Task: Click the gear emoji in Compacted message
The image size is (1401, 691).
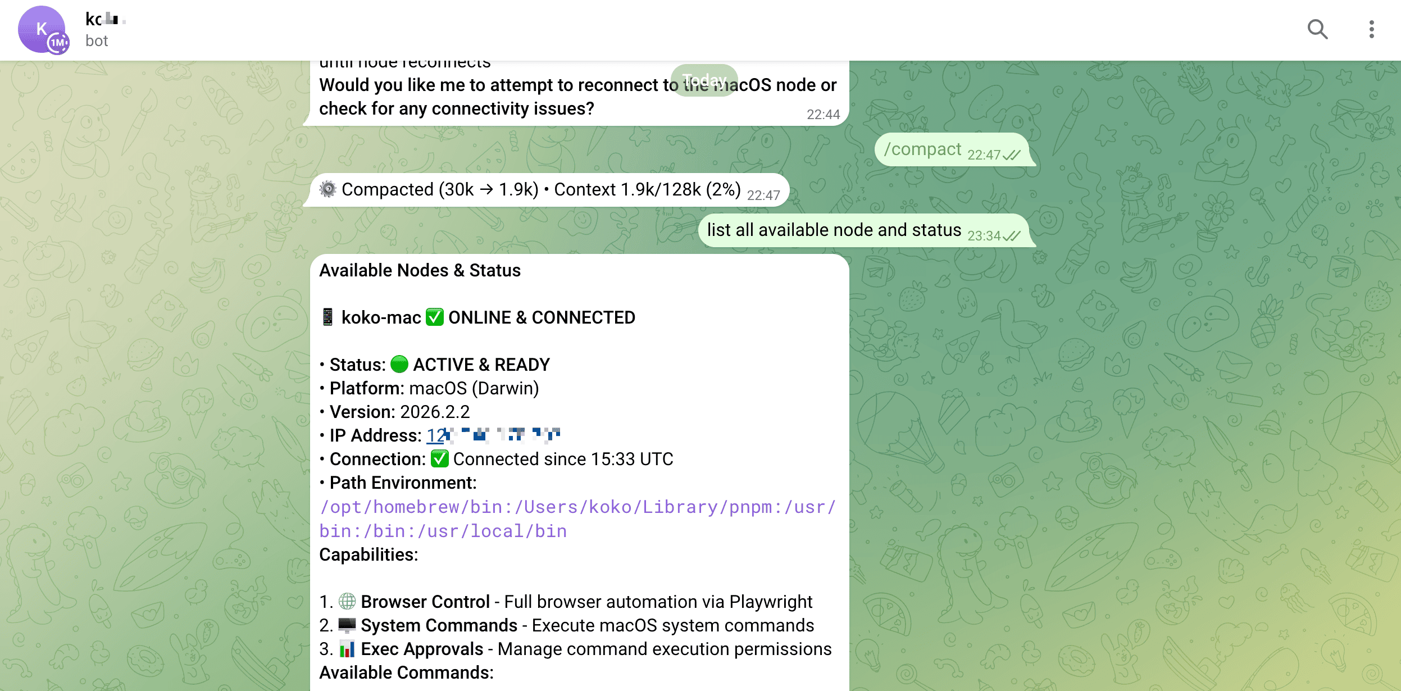Action: (x=328, y=189)
